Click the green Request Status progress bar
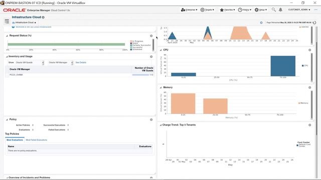The image size is (321, 180). point(66,44)
